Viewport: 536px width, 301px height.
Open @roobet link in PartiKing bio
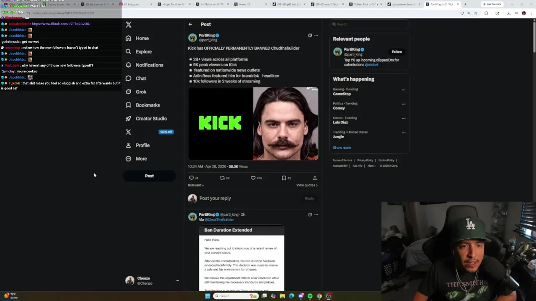click(371, 65)
